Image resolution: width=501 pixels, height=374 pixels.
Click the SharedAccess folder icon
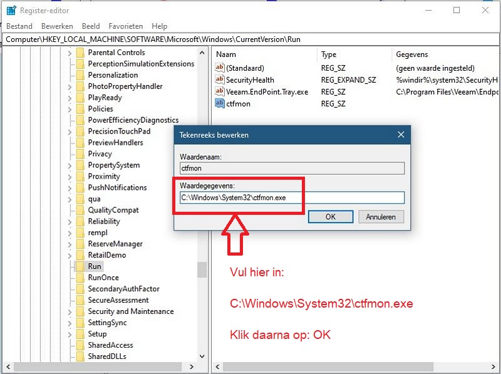coord(80,345)
